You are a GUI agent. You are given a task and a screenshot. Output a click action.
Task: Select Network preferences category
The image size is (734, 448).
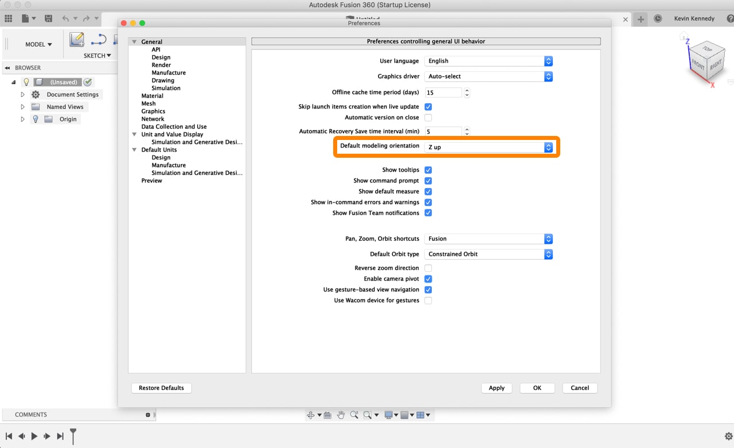click(x=153, y=119)
